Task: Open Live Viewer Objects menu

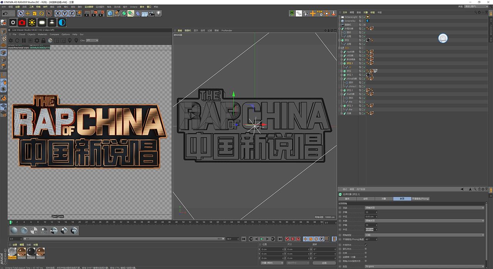Action: (x=31, y=34)
